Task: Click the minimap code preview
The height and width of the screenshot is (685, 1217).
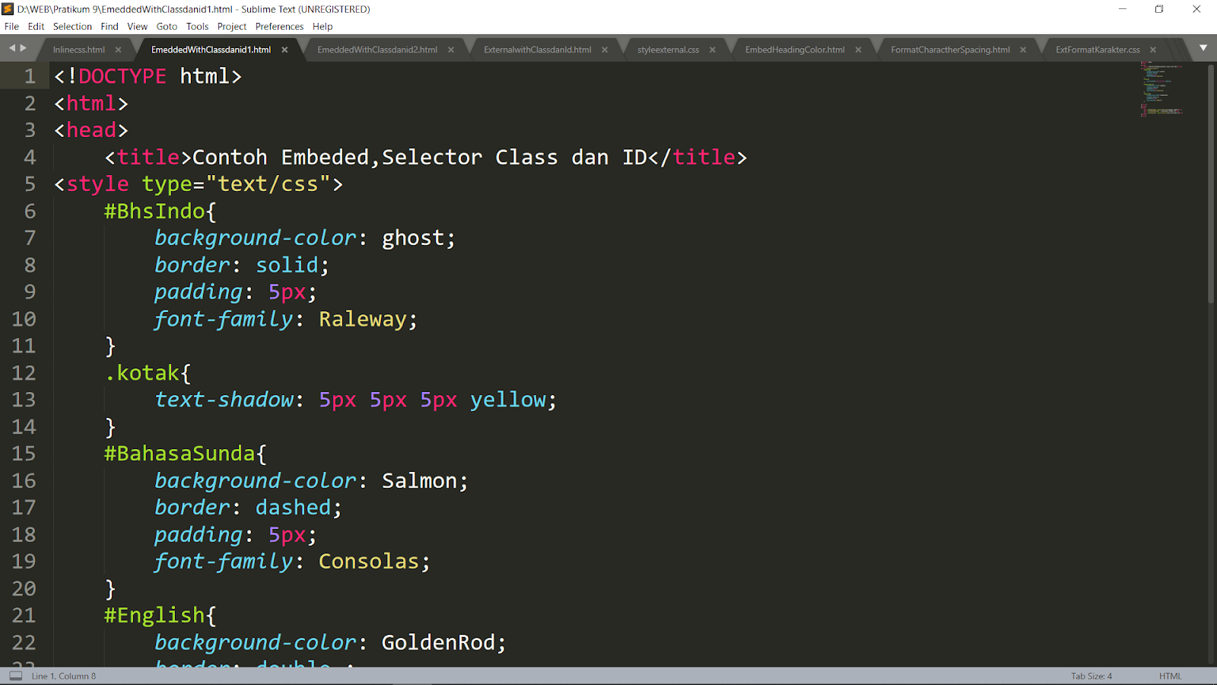Action: coord(1161,89)
